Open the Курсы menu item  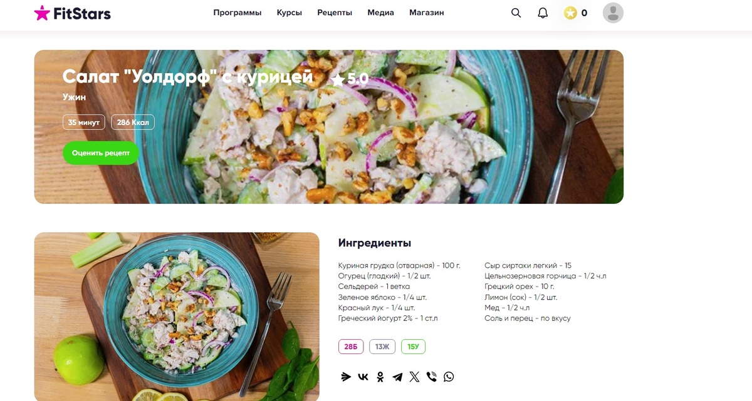pyautogui.click(x=290, y=13)
